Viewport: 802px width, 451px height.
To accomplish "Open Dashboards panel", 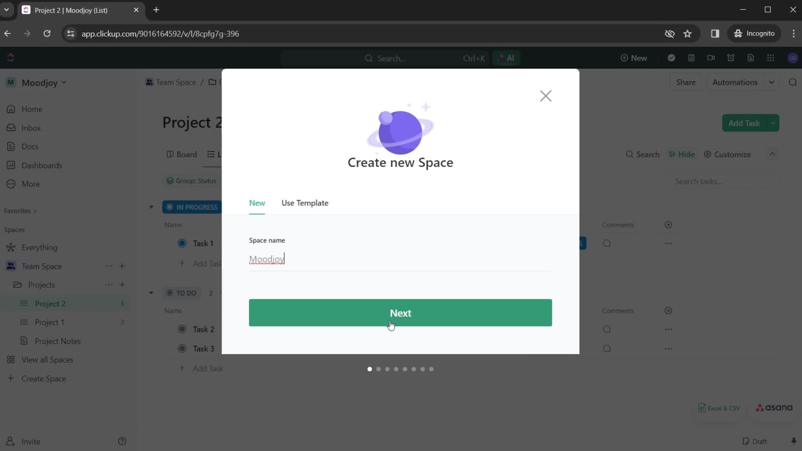I will coord(41,165).
